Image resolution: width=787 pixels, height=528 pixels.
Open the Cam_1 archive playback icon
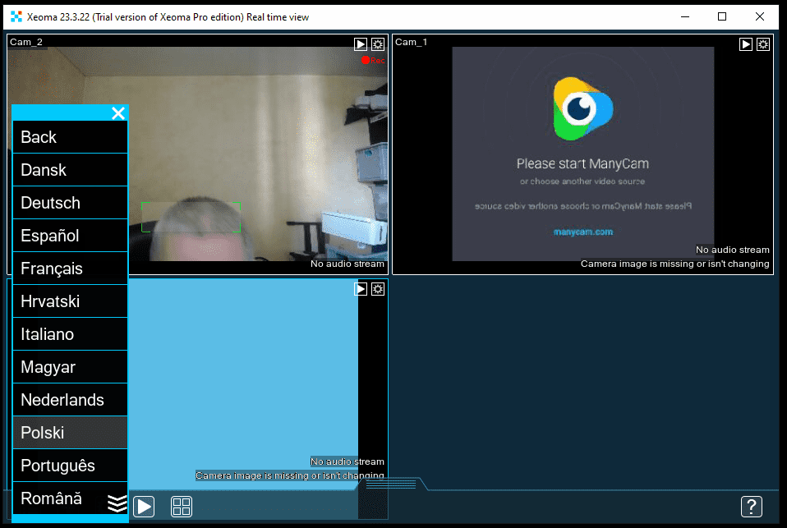point(746,44)
